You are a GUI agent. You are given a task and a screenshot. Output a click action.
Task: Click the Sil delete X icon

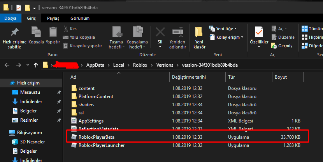(160, 32)
